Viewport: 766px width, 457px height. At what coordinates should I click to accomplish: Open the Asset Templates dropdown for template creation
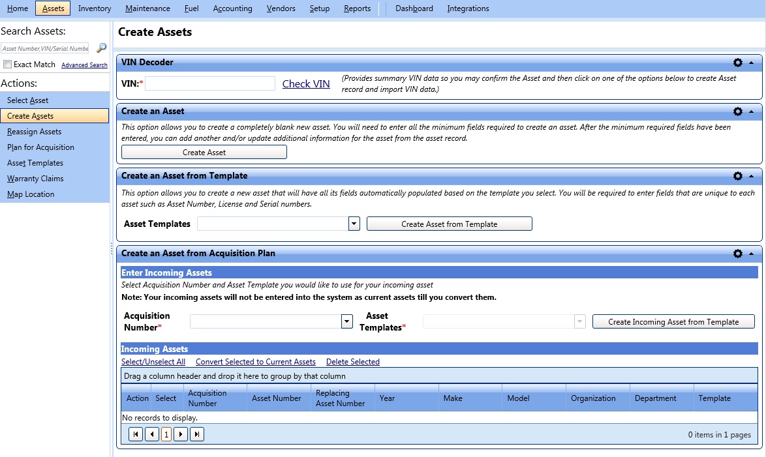point(354,224)
